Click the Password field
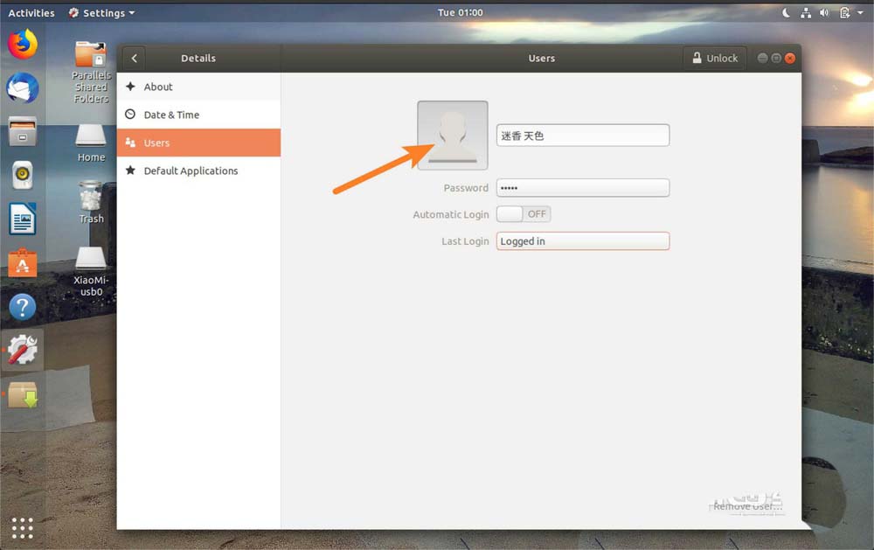Screen dimensions: 874x550 pyautogui.click(x=583, y=188)
